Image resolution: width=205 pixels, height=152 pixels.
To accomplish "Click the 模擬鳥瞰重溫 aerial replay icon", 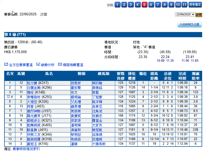I will [x=60, y=65].
